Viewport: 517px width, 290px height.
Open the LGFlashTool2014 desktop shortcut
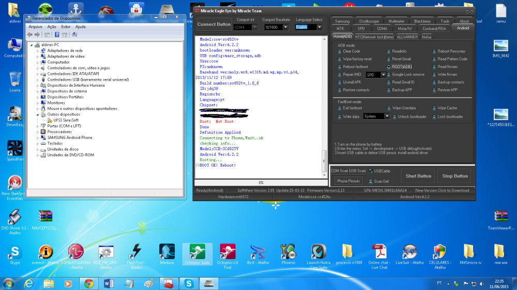[76, 256]
